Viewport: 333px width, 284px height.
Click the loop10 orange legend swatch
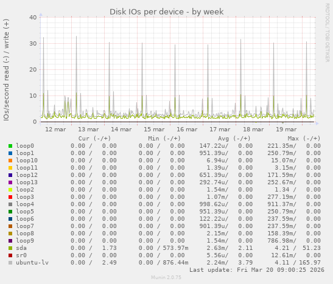[x=10, y=161]
